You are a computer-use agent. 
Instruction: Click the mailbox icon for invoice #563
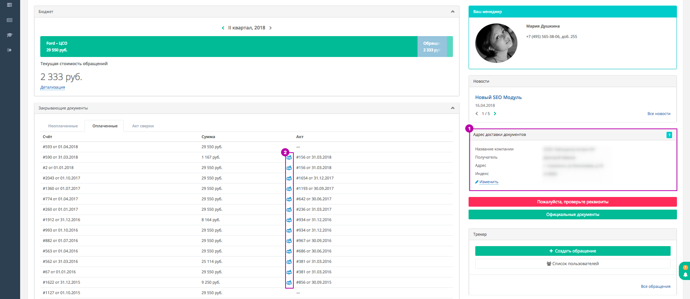(289, 251)
